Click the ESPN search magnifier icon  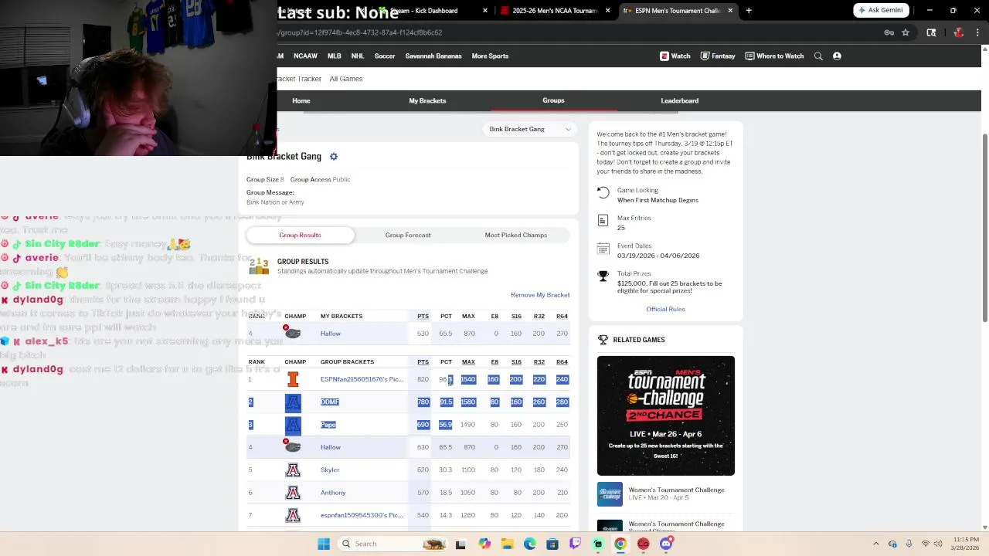(x=818, y=56)
